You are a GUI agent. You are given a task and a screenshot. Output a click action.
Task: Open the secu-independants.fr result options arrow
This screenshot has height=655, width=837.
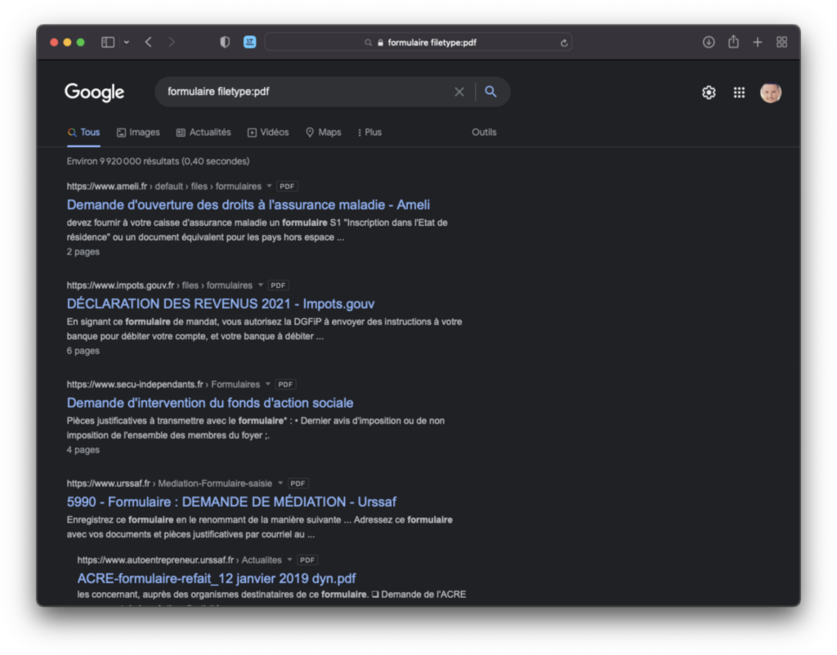[268, 384]
